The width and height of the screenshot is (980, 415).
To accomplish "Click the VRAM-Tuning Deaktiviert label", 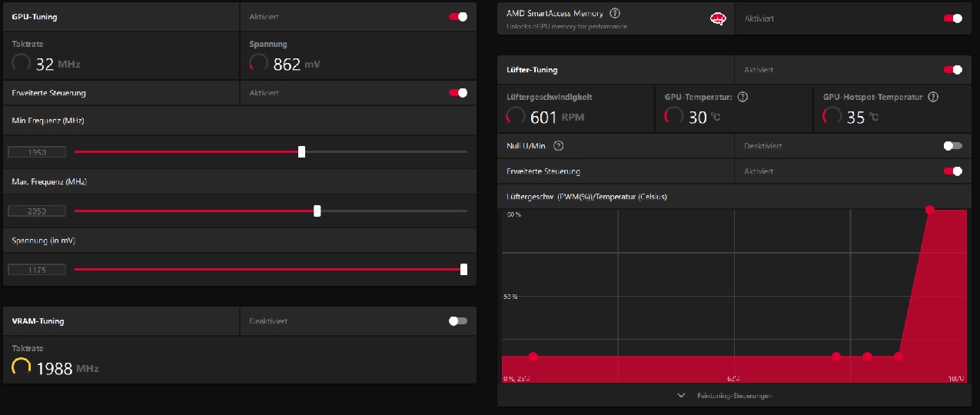I will pos(268,321).
